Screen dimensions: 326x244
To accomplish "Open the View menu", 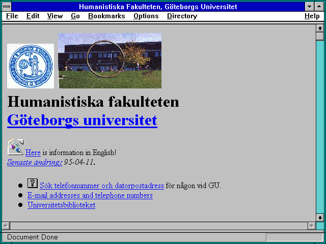I will [55, 16].
